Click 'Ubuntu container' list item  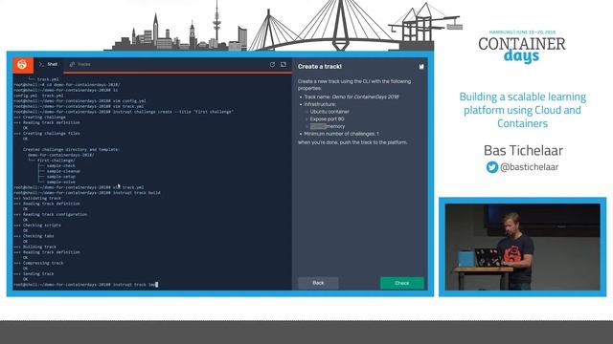(329, 112)
